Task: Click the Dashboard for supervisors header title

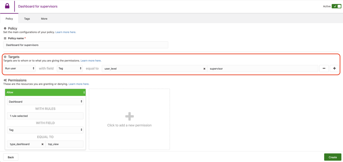Action: 38,6
